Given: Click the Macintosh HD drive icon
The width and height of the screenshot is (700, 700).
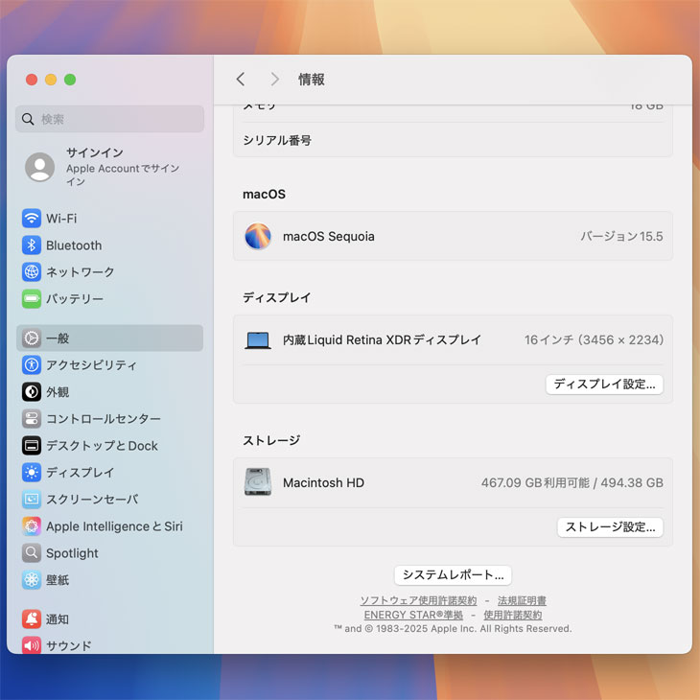Looking at the screenshot, I should [x=258, y=482].
